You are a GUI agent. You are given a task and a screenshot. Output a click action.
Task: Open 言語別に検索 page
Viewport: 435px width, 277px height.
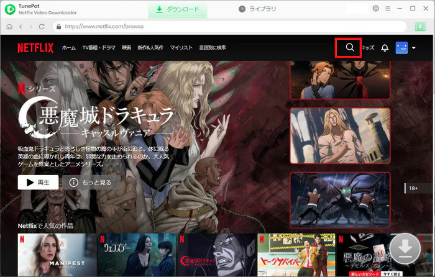[x=213, y=48]
